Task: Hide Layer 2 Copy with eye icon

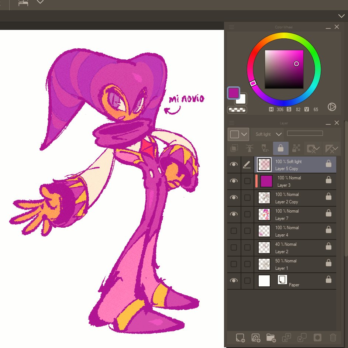Action: tap(234, 197)
